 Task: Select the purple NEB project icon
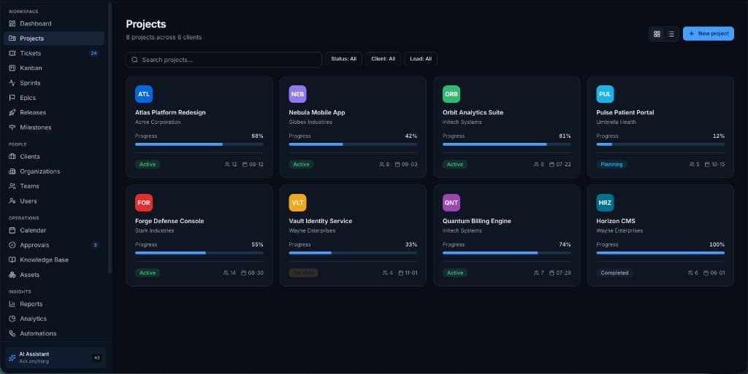297,94
